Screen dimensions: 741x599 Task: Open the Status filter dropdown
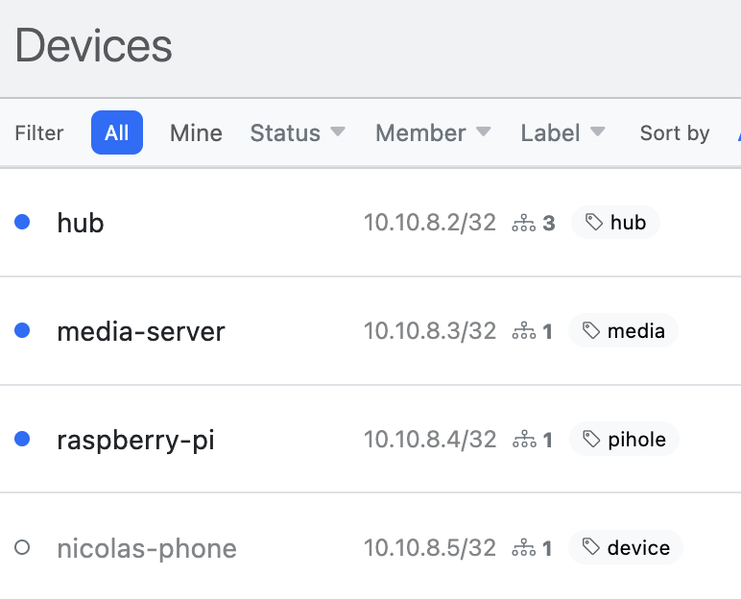[298, 132]
